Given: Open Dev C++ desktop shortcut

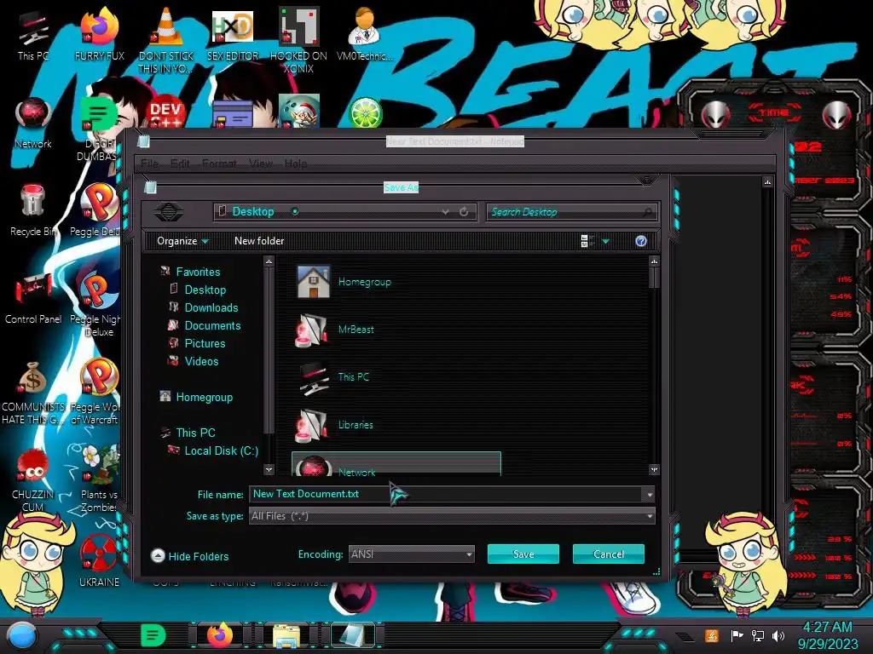Looking at the screenshot, I should [x=165, y=113].
